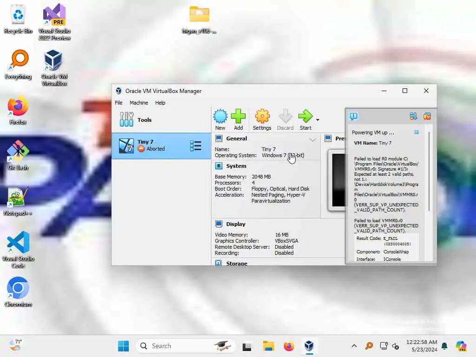
Task: Click the Storage section heading
Action: tap(237, 263)
